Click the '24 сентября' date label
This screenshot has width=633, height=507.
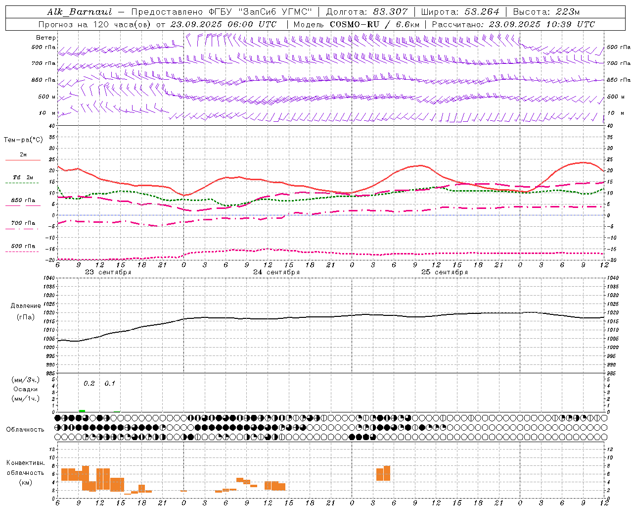[276, 272]
